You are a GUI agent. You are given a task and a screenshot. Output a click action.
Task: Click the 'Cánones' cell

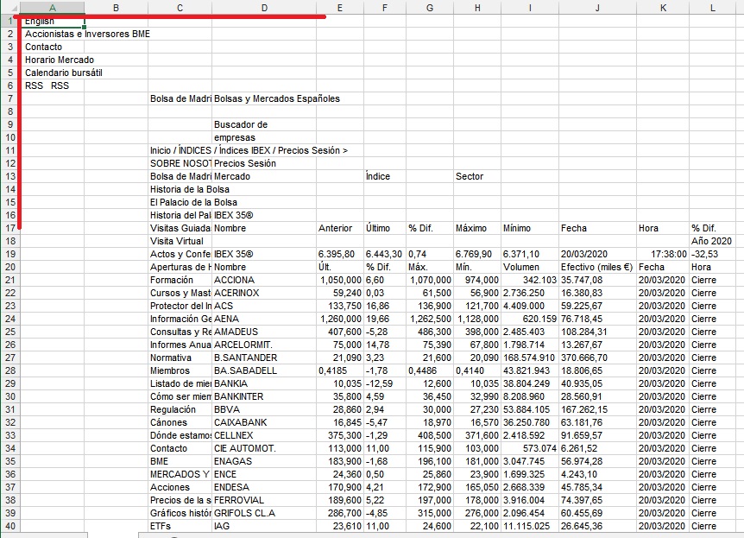[x=180, y=422]
